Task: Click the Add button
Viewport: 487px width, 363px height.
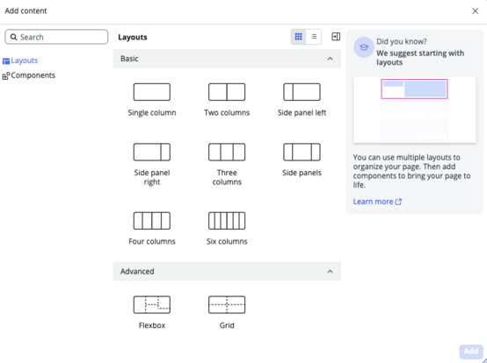Action: [471, 352]
